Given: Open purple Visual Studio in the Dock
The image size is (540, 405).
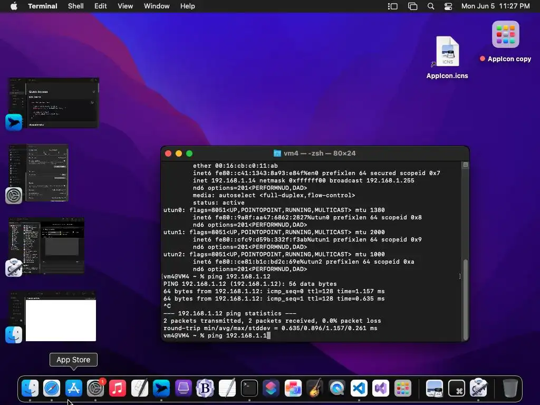Looking at the screenshot, I should pyautogui.click(x=381, y=388).
